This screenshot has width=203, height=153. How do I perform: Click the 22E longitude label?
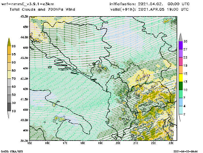(153, 143)
